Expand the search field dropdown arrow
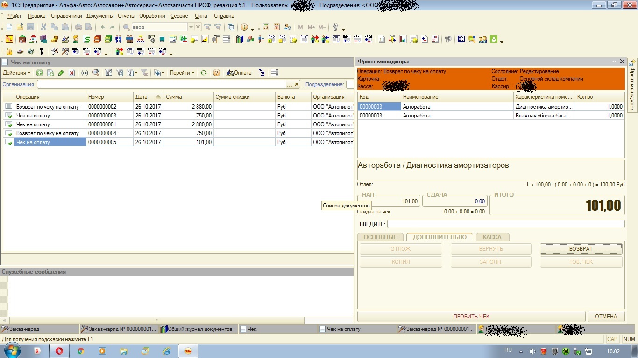 (191, 27)
